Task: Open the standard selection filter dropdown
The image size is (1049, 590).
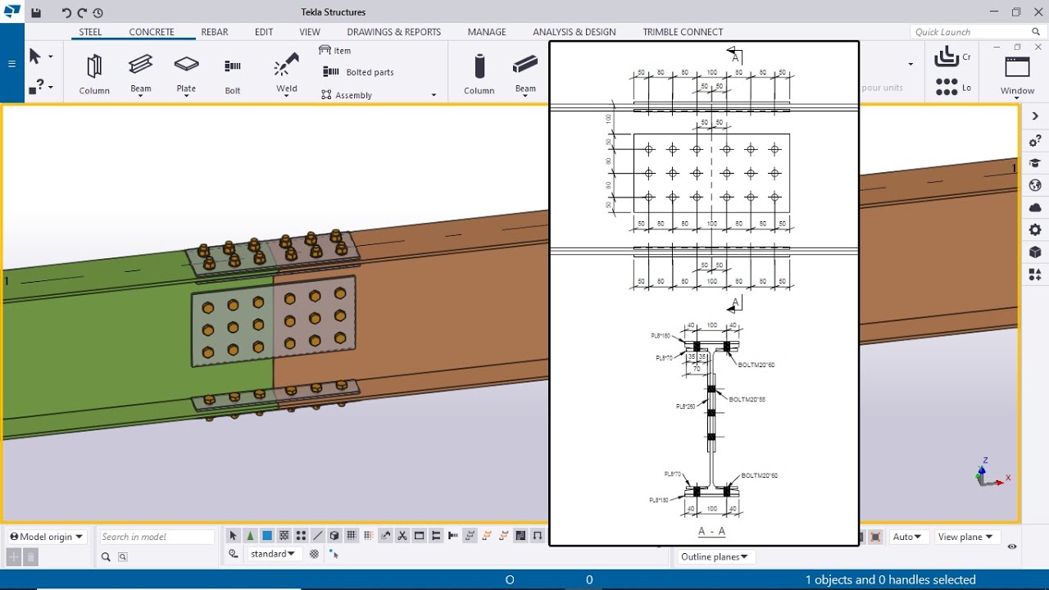Action: click(274, 554)
